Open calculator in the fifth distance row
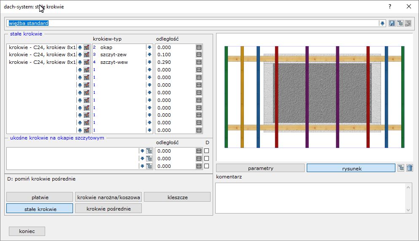This screenshot has height=241, width=419. [x=199, y=77]
